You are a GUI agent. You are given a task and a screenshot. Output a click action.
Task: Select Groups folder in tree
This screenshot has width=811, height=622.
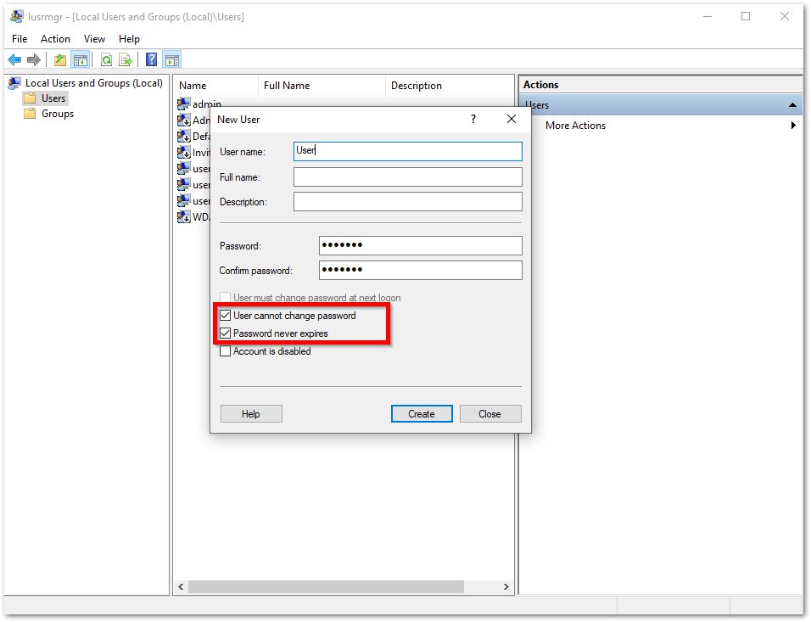pos(57,114)
